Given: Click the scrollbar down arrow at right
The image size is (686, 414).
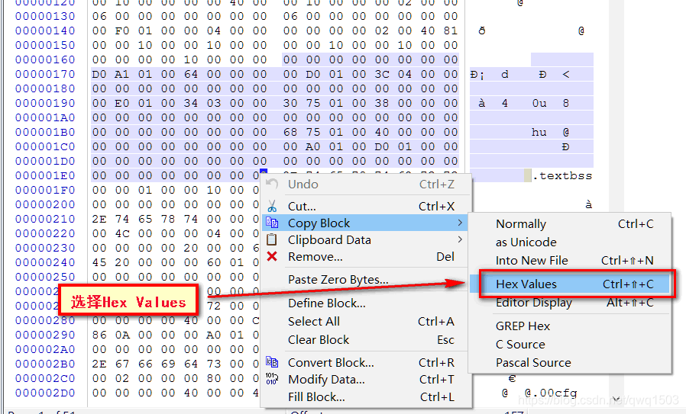Looking at the screenshot, I should click(616, 398).
